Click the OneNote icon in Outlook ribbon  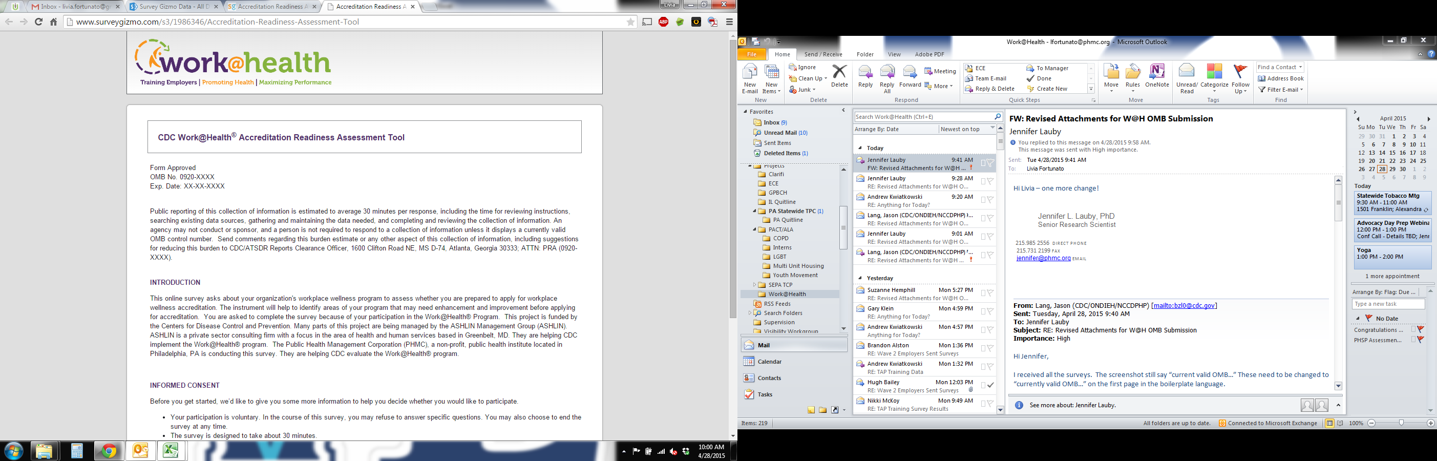[1157, 72]
